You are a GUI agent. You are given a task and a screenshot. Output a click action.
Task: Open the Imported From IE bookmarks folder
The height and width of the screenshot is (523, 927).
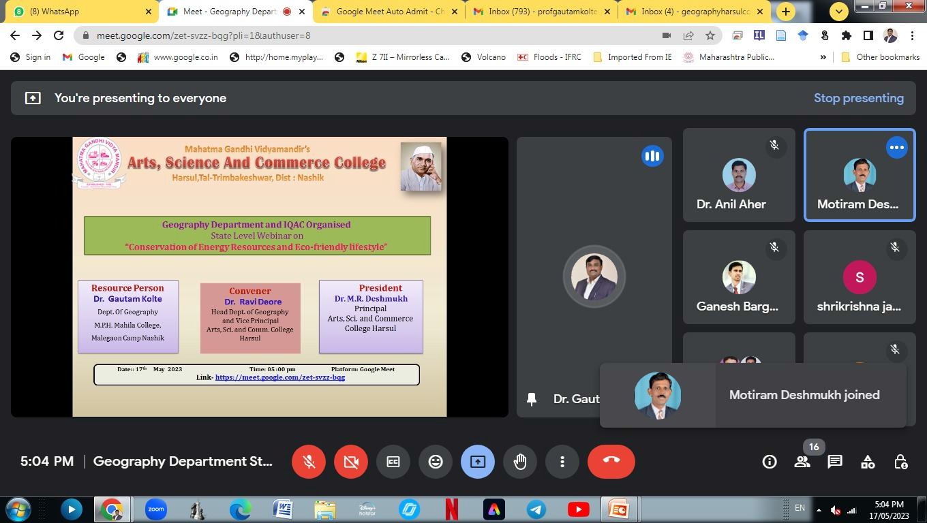coord(632,57)
